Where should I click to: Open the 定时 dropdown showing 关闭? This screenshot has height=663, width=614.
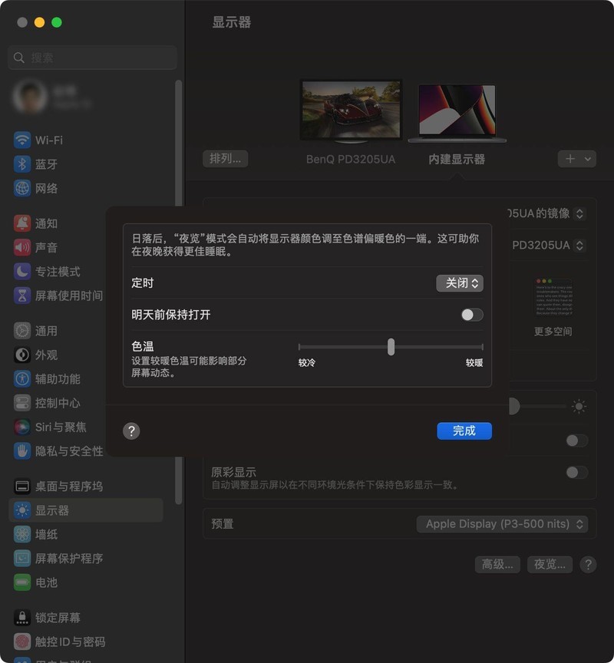(x=459, y=283)
